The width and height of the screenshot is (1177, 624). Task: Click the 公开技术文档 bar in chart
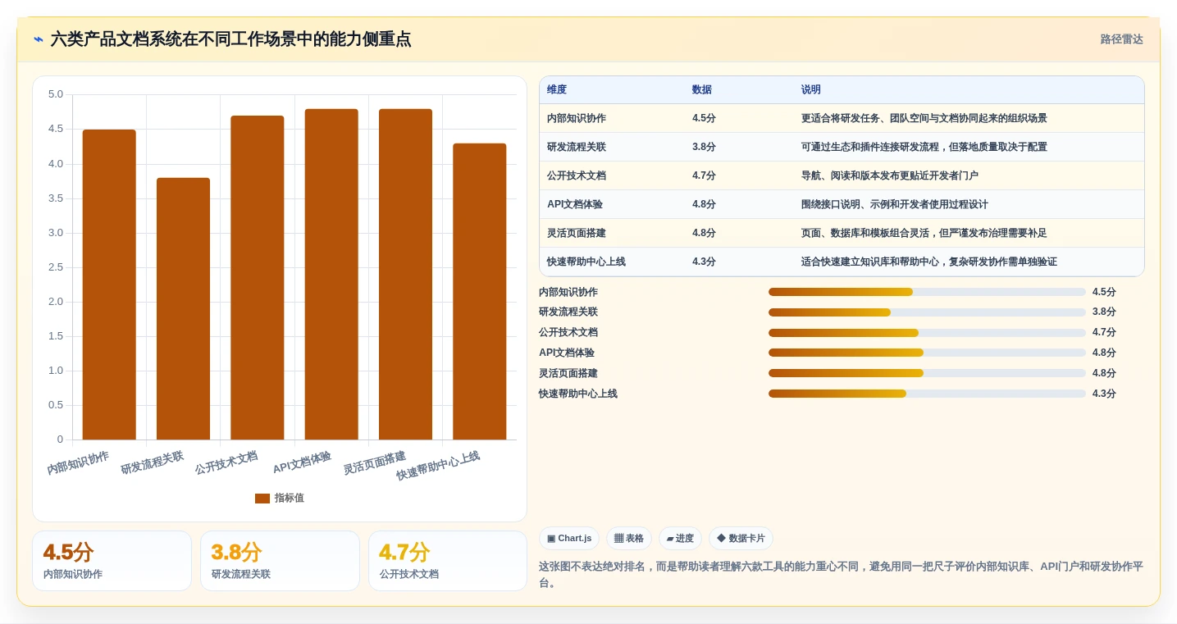point(258,277)
